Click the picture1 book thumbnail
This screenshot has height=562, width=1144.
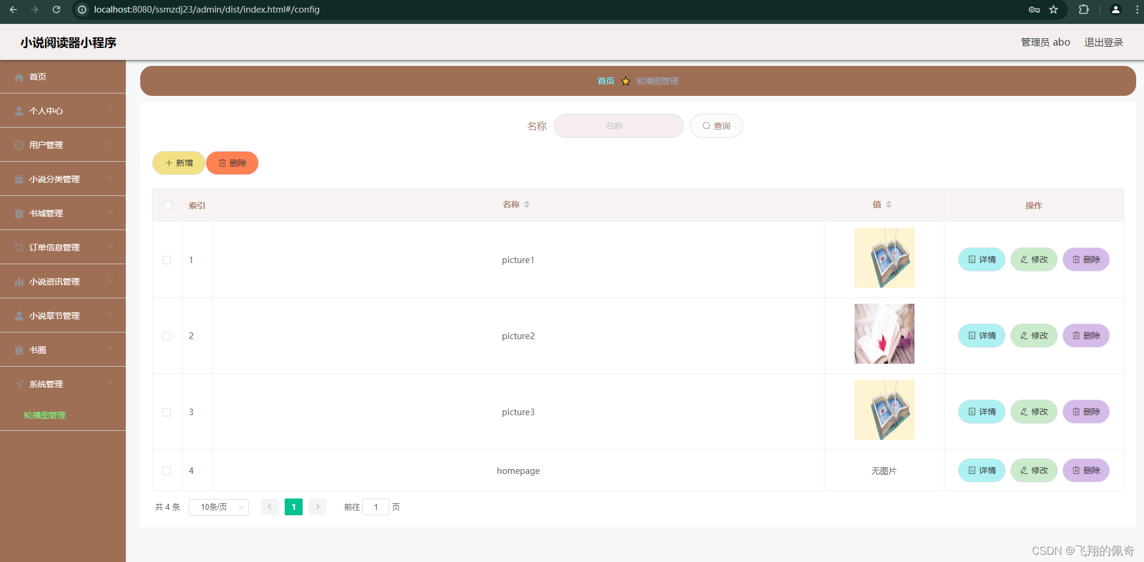pos(885,258)
